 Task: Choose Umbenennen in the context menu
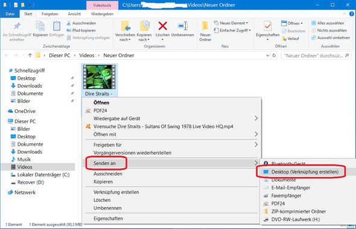coord(107,208)
